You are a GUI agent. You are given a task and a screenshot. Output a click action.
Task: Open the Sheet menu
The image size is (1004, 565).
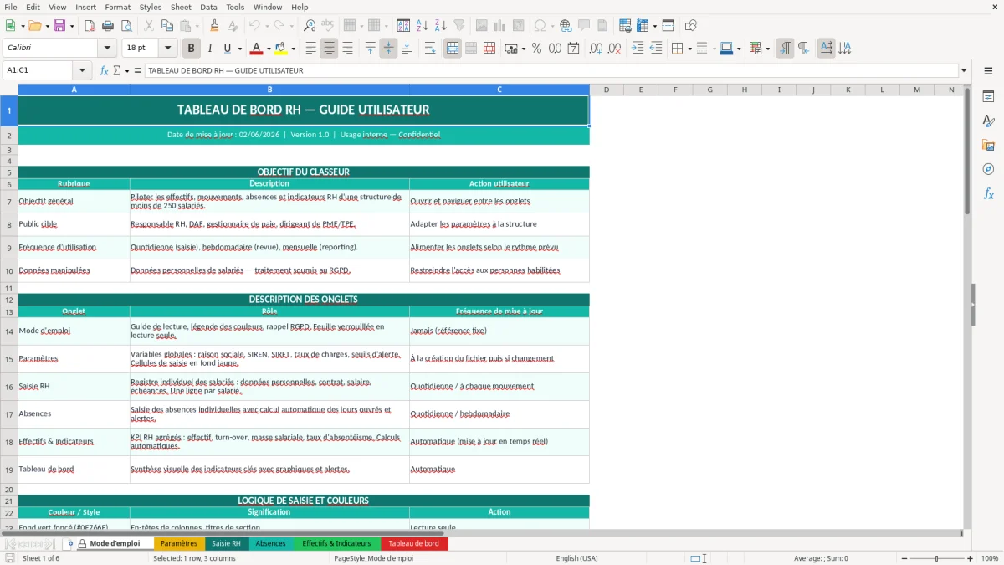tap(181, 7)
